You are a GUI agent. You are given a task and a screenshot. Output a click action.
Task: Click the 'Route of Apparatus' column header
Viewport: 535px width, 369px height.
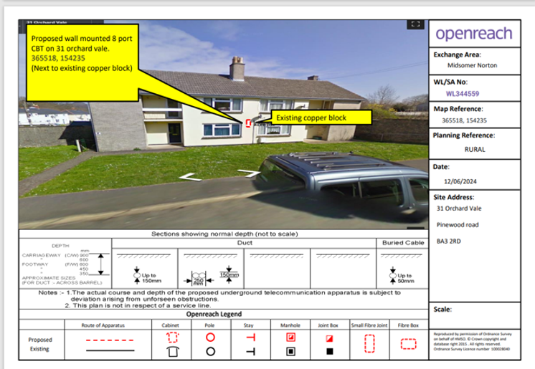103,325
